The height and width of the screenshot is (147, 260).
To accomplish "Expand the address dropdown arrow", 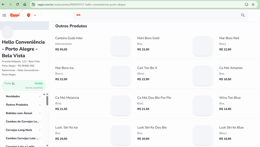I will coord(35,15).
